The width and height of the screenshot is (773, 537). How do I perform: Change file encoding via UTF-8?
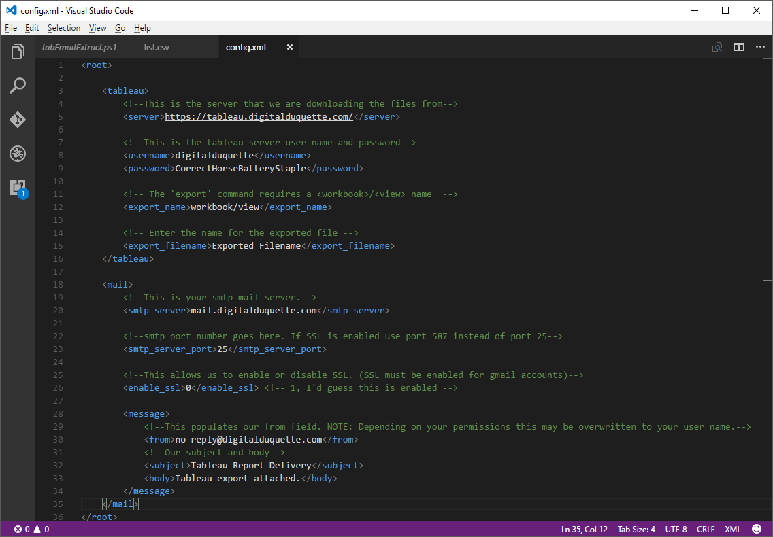676,529
